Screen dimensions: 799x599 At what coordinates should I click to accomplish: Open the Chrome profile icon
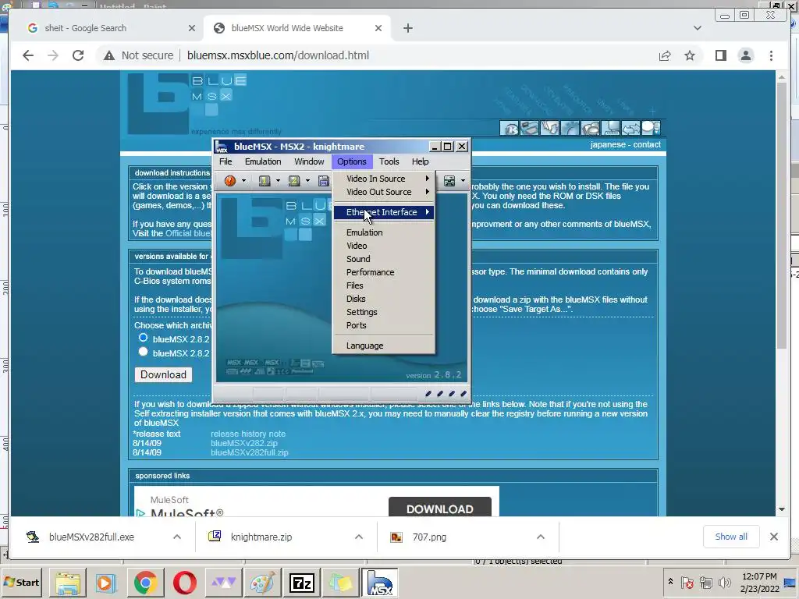[x=745, y=55]
